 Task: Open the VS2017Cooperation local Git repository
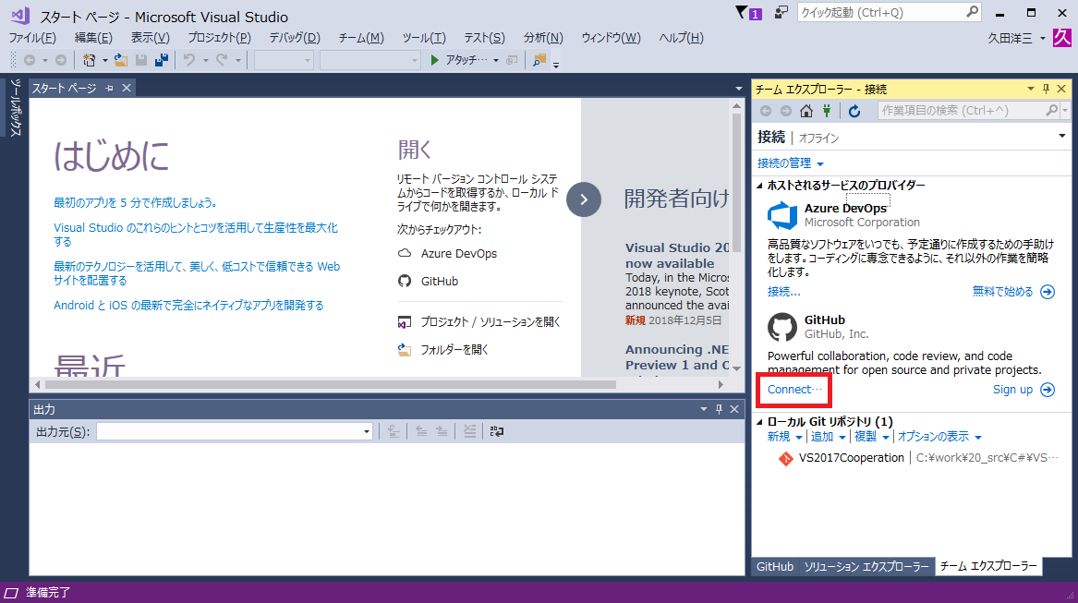coord(850,457)
